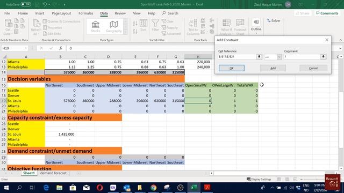
Task: Open Microsoft Edge from taskbar
Action: (x=46, y=188)
